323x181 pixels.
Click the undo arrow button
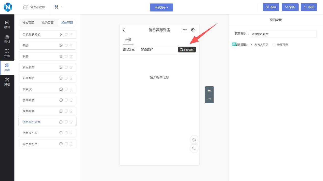pyautogui.click(x=209, y=91)
